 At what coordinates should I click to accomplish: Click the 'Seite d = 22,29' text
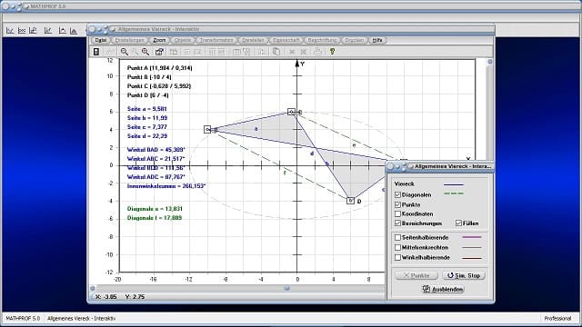147,136
